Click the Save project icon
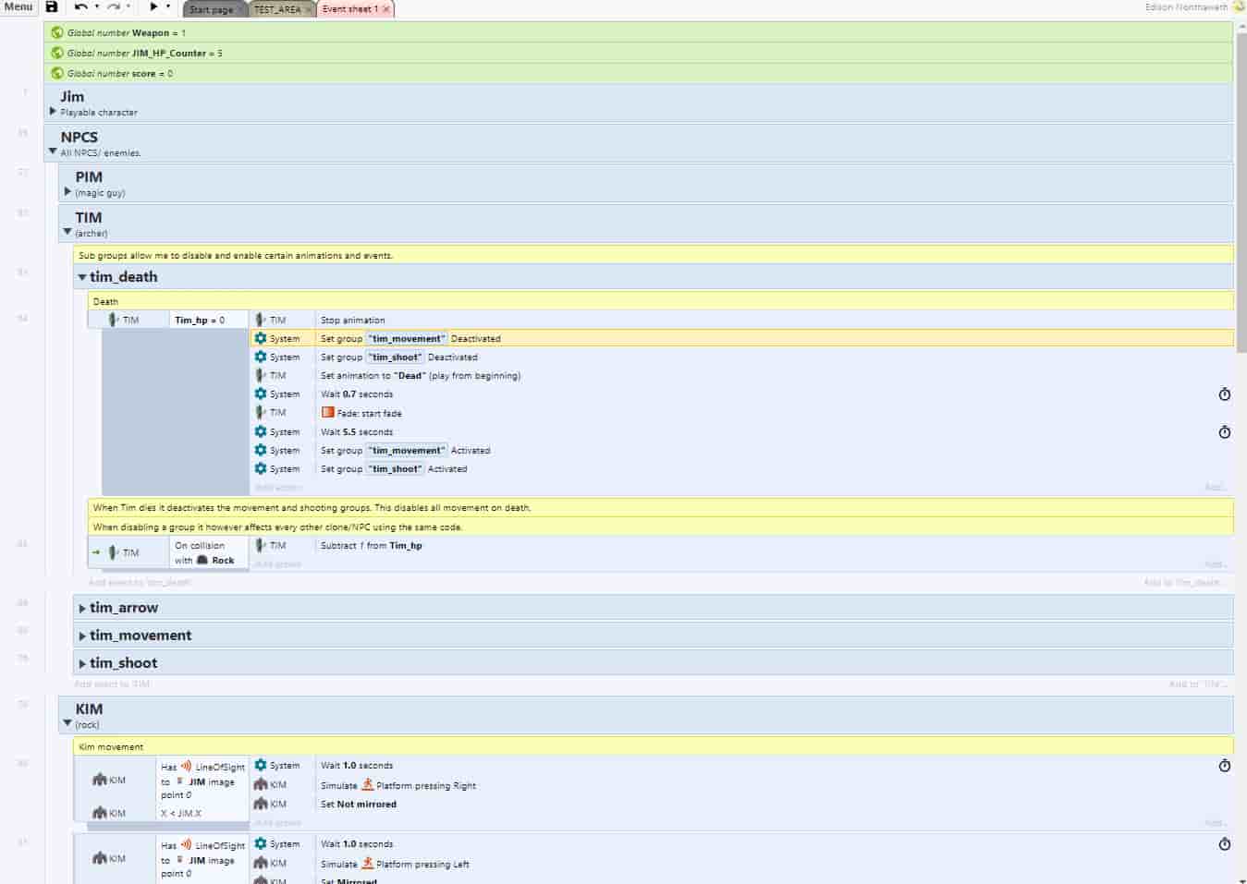Viewport: 1247px width, 884px height. [52, 6]
